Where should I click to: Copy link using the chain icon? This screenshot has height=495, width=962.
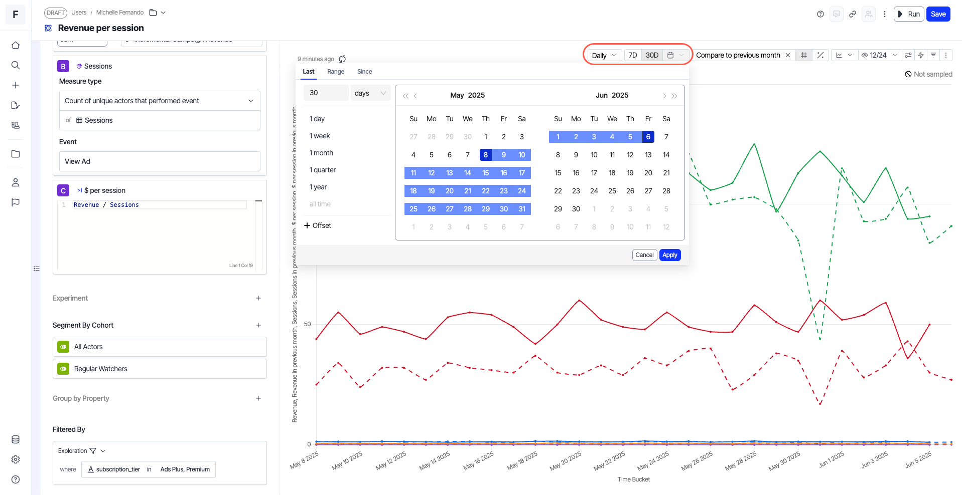853,14
